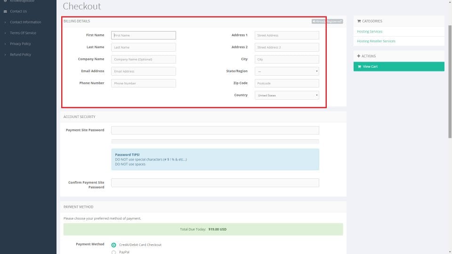Open Privacy Policy in the sidebar
The height and width of the screenshot is (254, 452).
pos(20,44)
